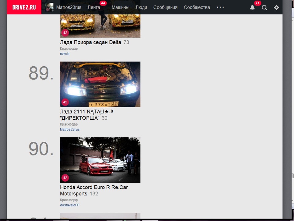Click the 42 badge on Lada 2111 photo
Image resolution: width=294 pixels, height=221 pixels.
65,102
